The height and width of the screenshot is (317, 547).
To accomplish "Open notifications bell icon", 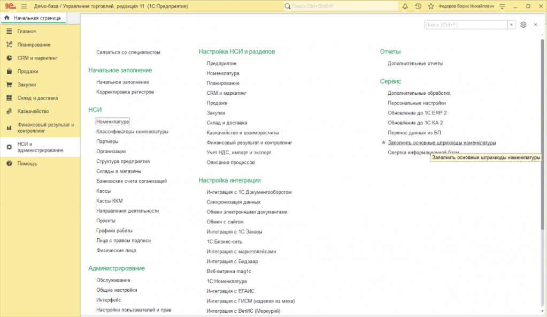I will pos(405,6).
